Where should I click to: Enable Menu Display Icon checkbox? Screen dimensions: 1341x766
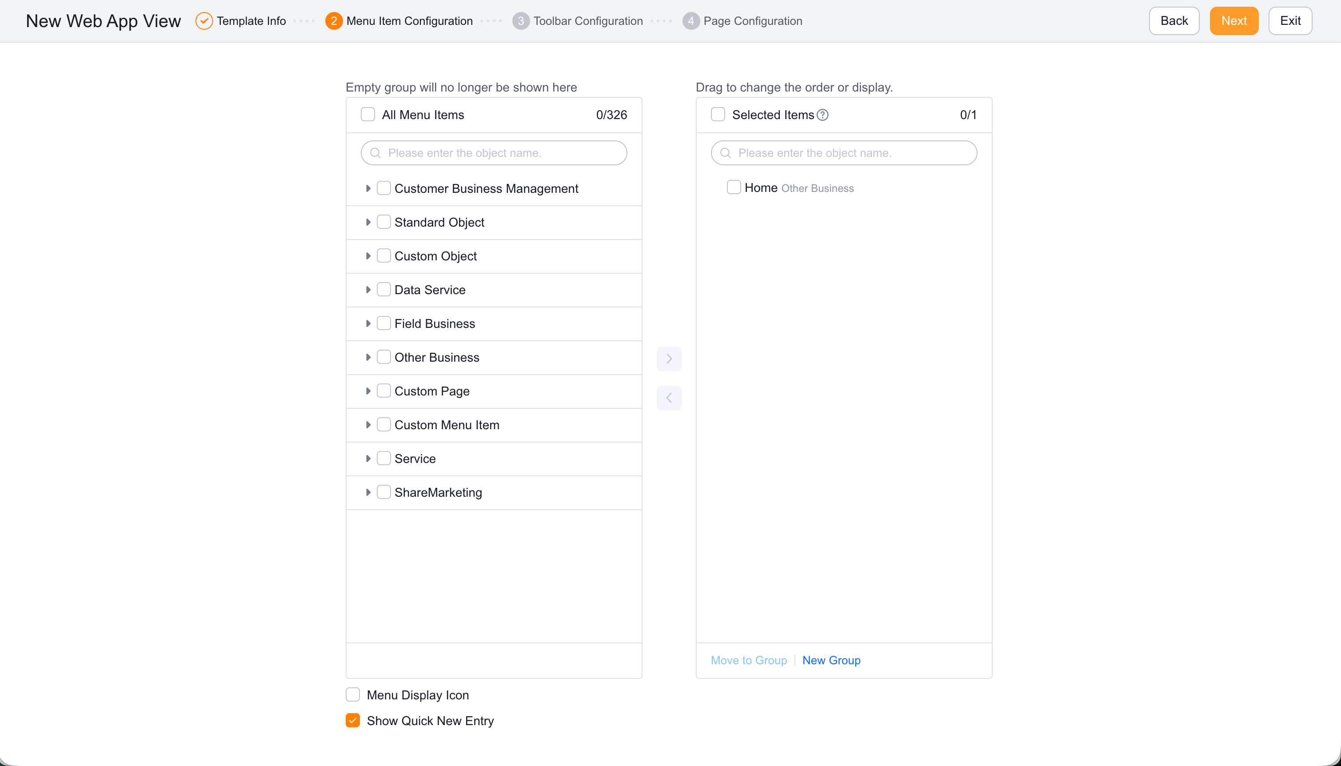[352, 694]
